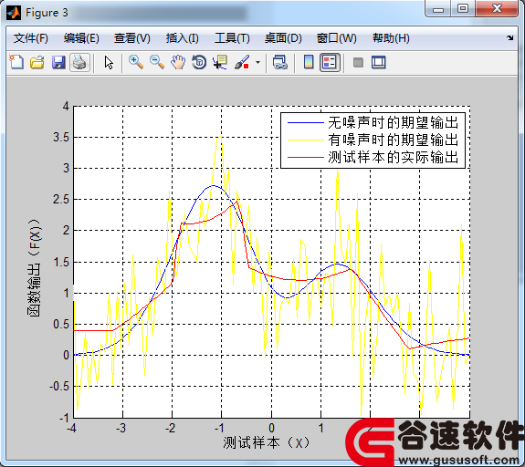This screenshot has height=467, width=525.
Task: Save figure using floppy disk icon
Action: (58, 63)
